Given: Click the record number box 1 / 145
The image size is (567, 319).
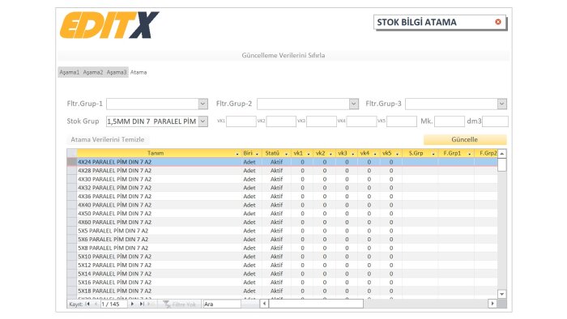Looking at the screenshot, I should 114,304.
